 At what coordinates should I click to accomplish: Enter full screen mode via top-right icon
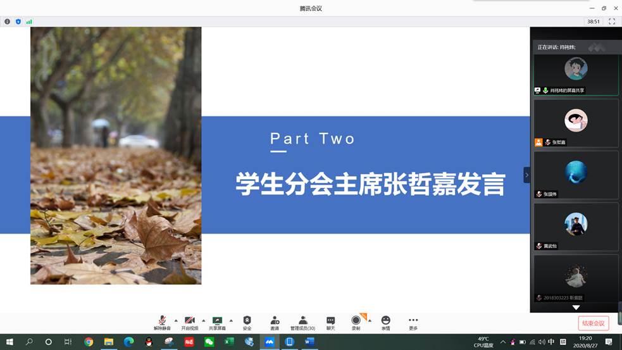(x=612, y=22)
